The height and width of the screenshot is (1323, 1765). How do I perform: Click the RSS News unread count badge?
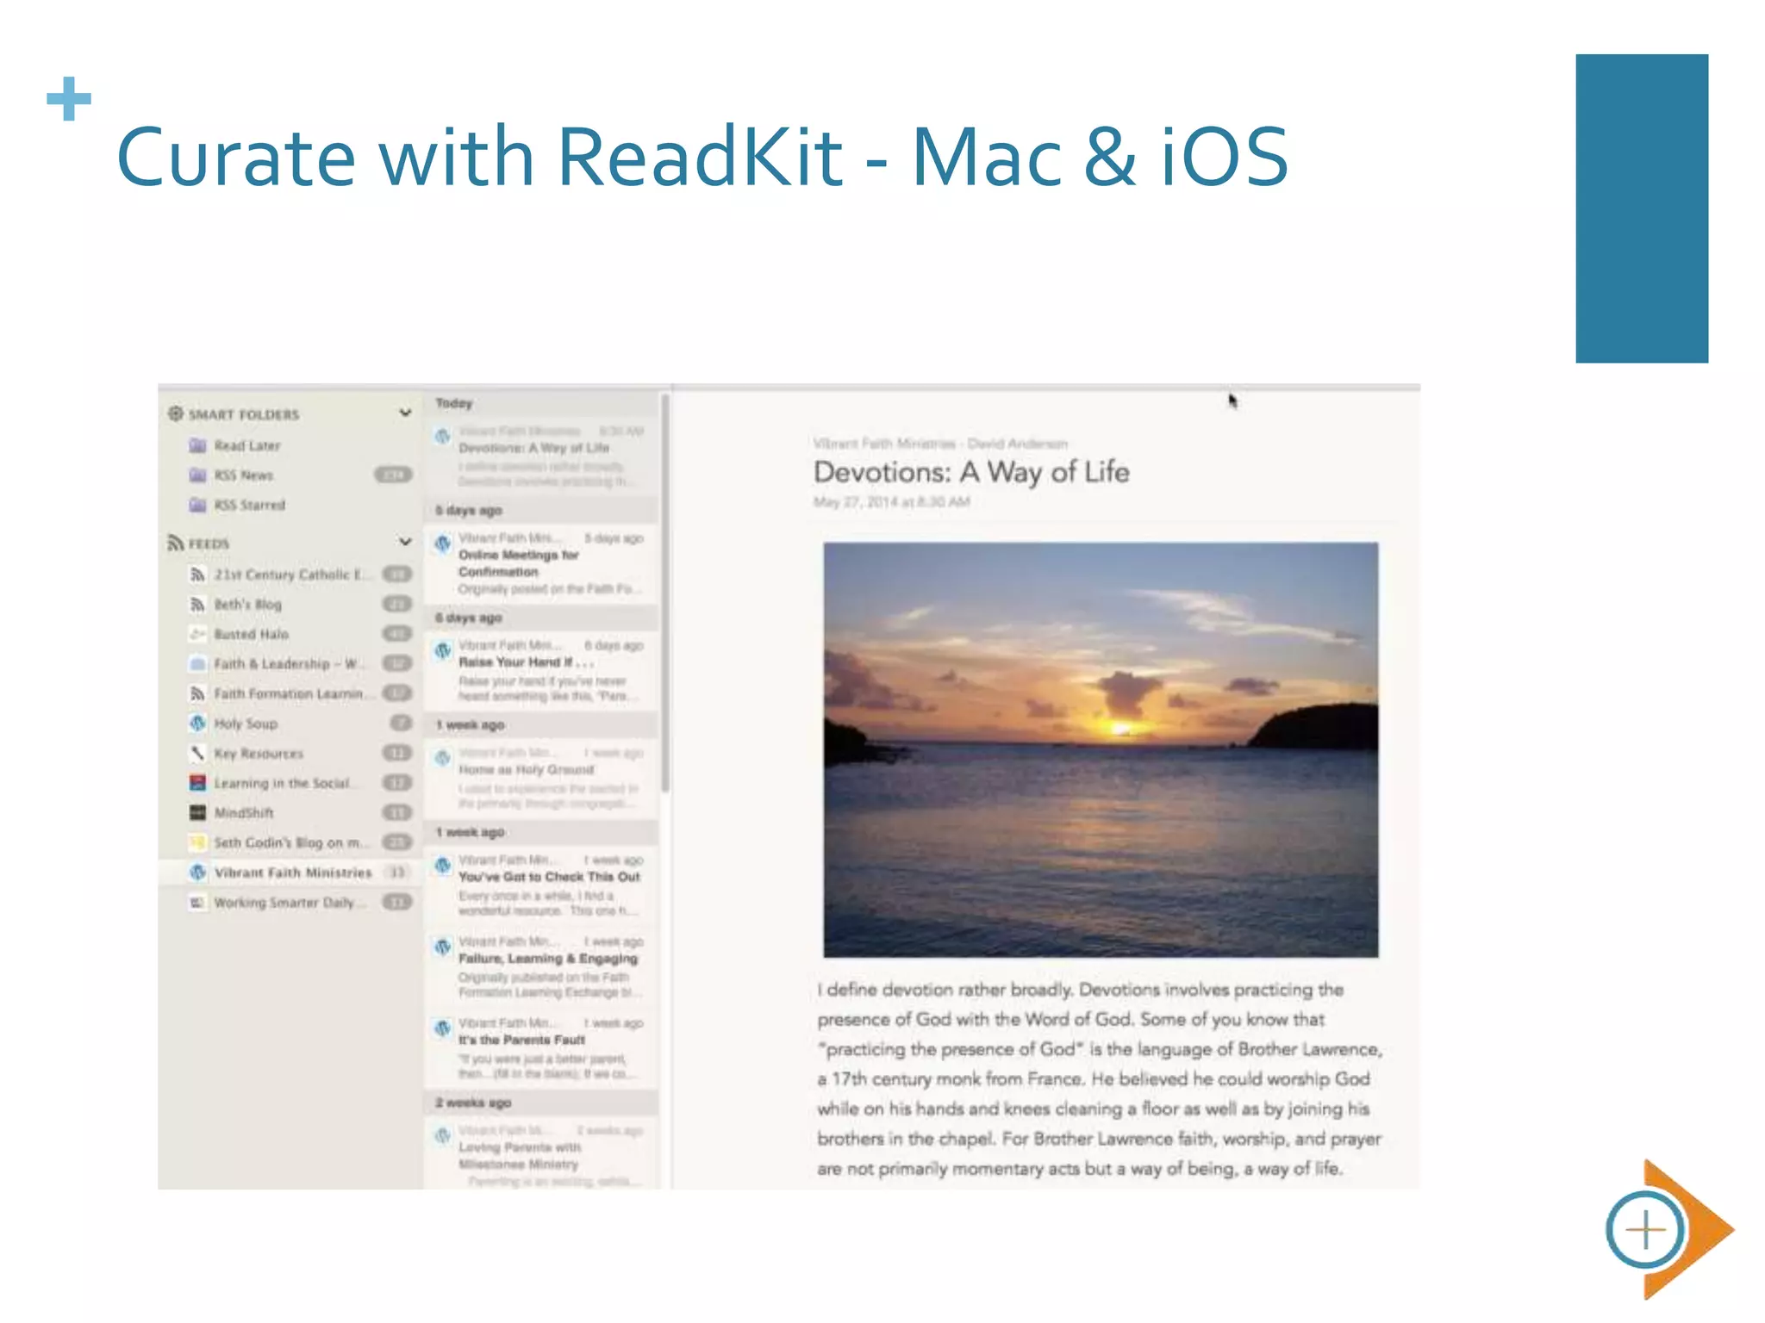click(393, 475)
